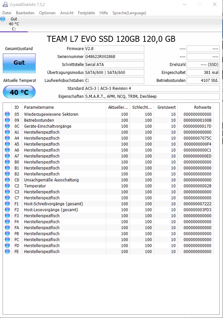The height and width of the screenshot is (318, 223).
Task: Click the status orb for ID F2
Action: (7, 210)
